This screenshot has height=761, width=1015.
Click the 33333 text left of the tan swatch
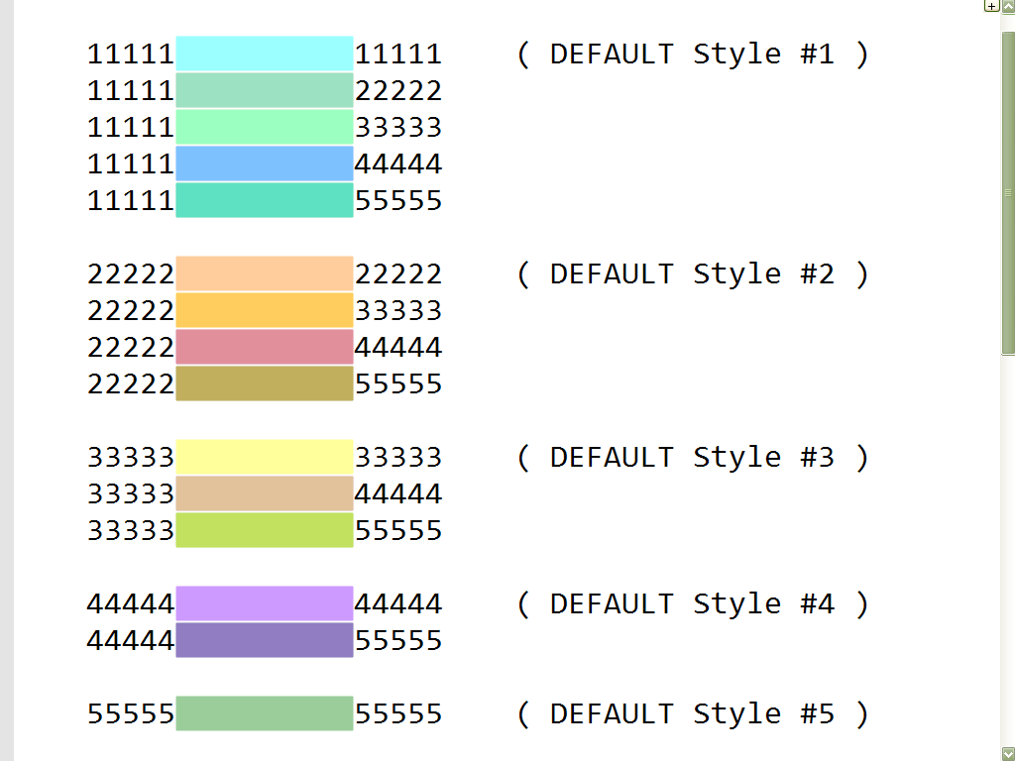coord(131,494)
